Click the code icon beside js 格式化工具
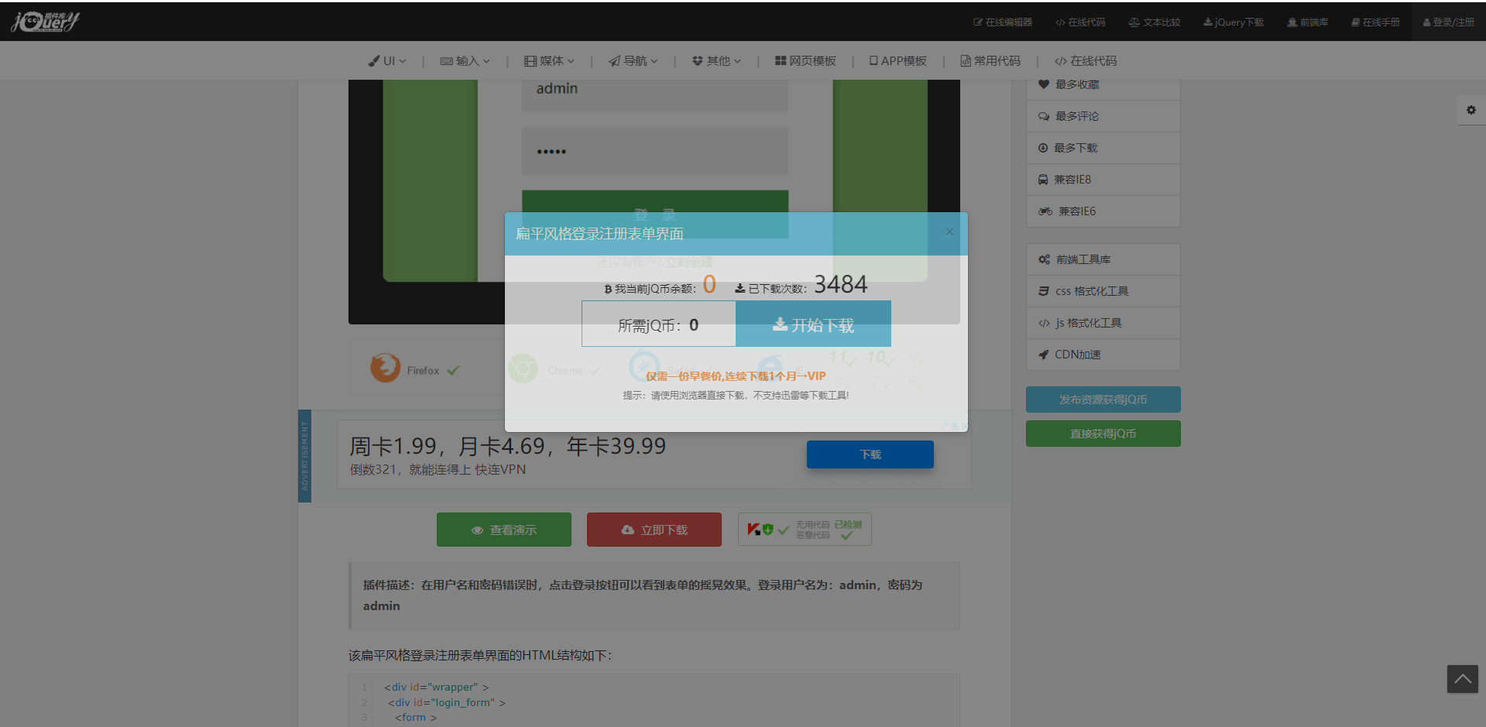The width and height of the screenshot is (1486, 727). (x=1044, y=323)
